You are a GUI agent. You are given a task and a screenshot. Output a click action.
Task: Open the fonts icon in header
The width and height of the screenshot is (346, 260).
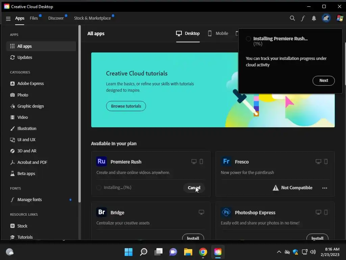[x=303, y=18]
